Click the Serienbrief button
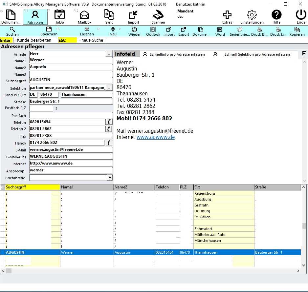 point(240,31)
